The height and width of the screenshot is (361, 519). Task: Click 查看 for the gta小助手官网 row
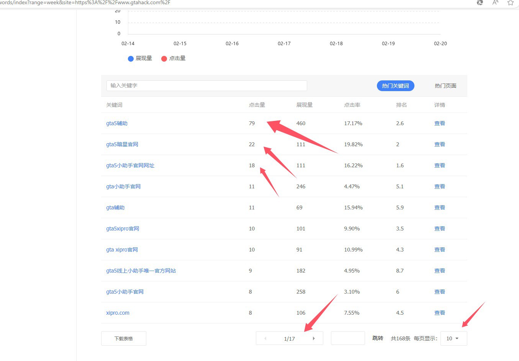[440, 186]
